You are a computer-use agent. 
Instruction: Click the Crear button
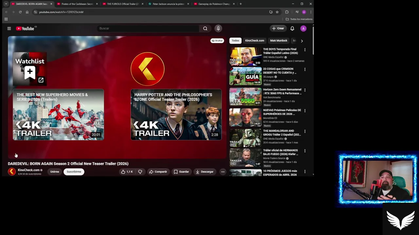tap(278, 28)
